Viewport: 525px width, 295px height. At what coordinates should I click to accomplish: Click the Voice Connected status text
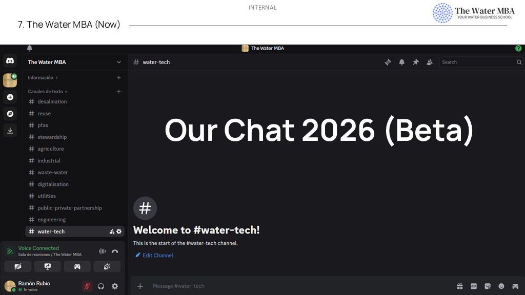tap(38, 248)
